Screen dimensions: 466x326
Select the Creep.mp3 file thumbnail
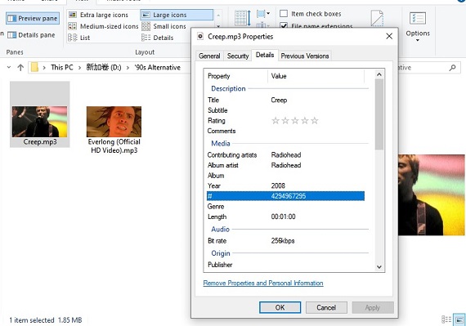40,114
